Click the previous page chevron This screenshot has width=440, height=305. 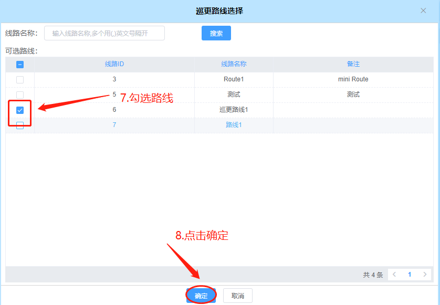click(x=394, y=274)
